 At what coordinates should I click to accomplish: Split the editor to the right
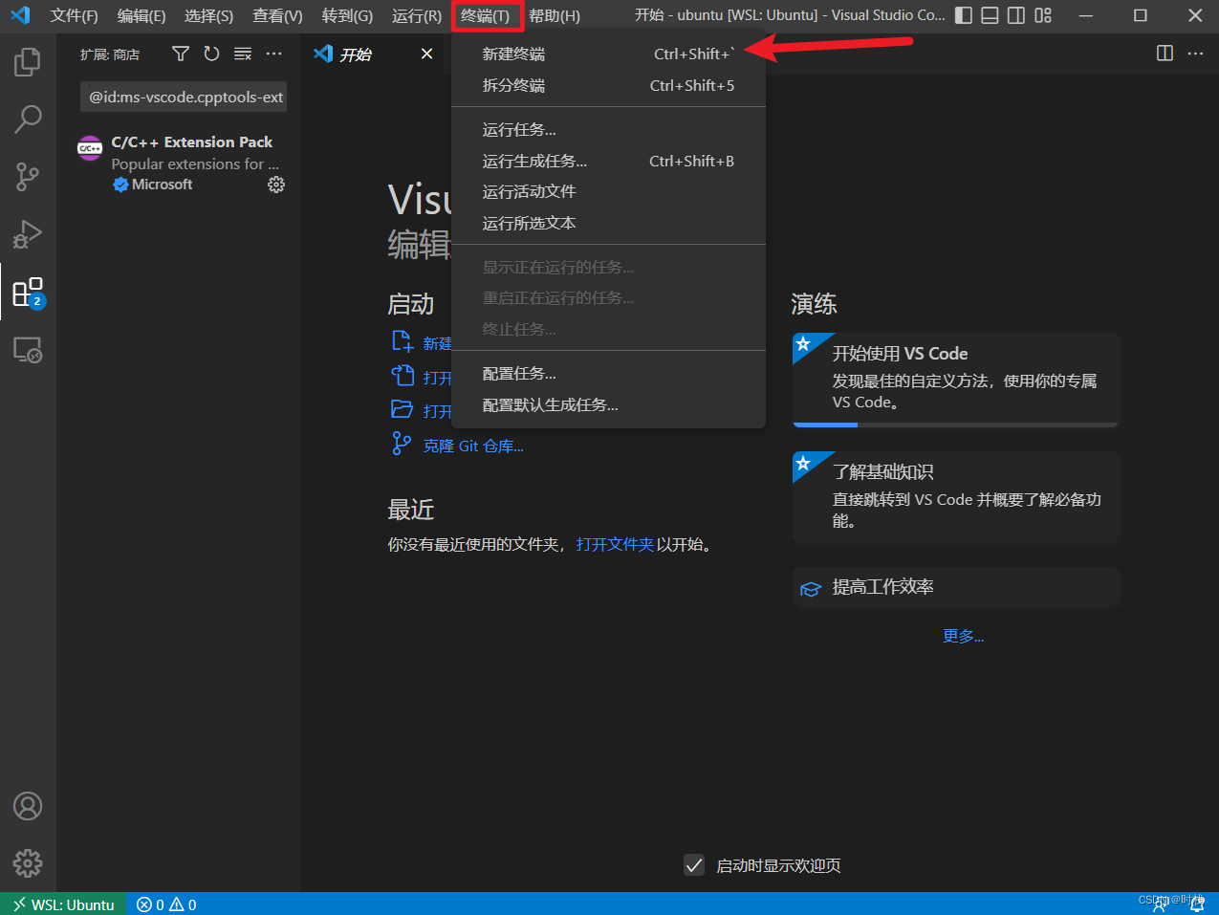1165,54
